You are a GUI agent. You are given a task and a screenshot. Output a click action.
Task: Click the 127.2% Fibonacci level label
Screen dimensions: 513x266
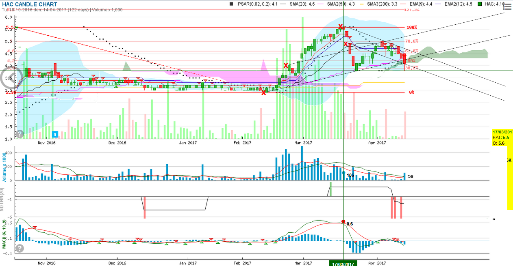coord(411,10)
